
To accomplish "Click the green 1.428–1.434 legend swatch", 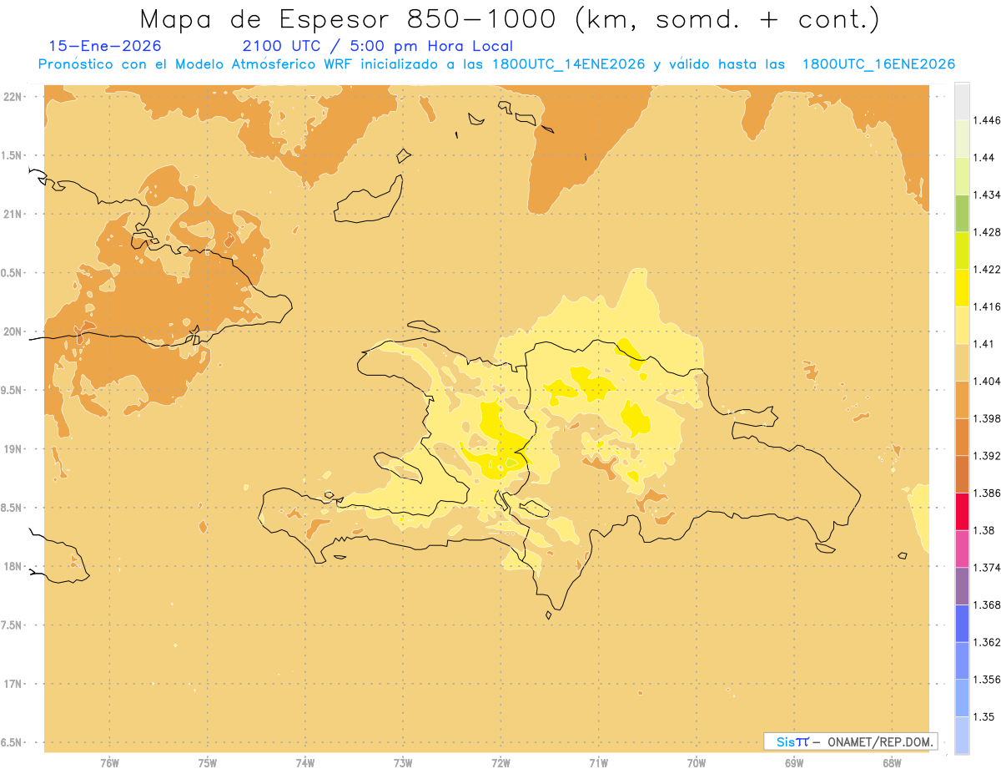I will (x=962, y=214).
